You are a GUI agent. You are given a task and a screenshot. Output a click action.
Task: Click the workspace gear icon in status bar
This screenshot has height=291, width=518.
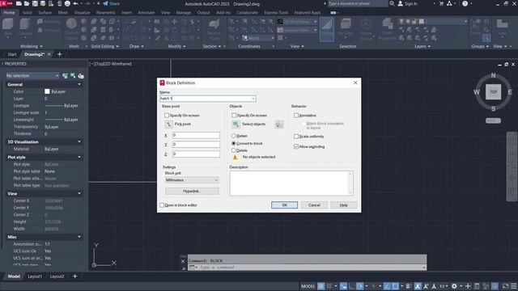tap(454, 286)
